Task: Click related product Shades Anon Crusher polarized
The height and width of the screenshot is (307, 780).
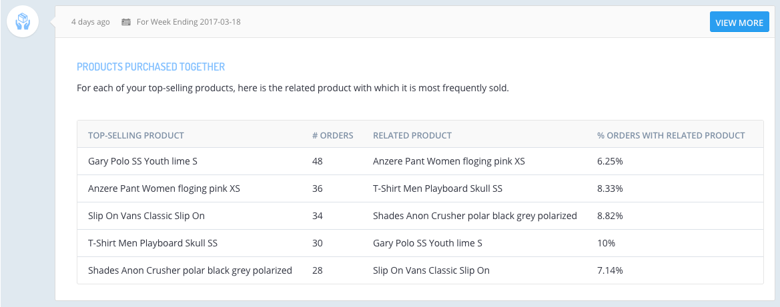Action: point(475,216)
